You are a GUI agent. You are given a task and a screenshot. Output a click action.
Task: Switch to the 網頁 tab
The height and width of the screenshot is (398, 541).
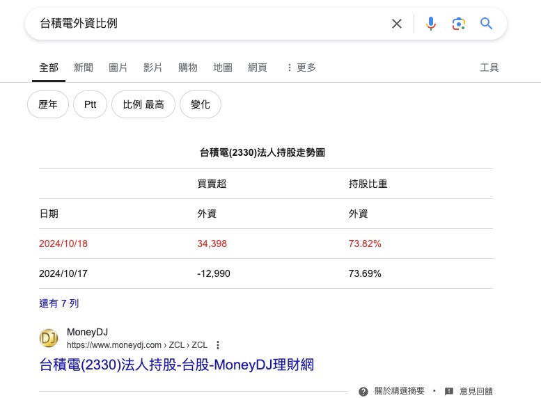click(x=258, y=67)
